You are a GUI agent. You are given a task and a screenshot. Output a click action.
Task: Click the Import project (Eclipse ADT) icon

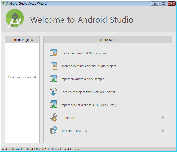53,105
